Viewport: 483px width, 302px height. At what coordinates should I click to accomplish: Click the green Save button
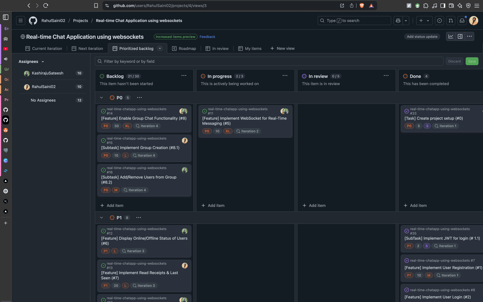click(472, 61)
